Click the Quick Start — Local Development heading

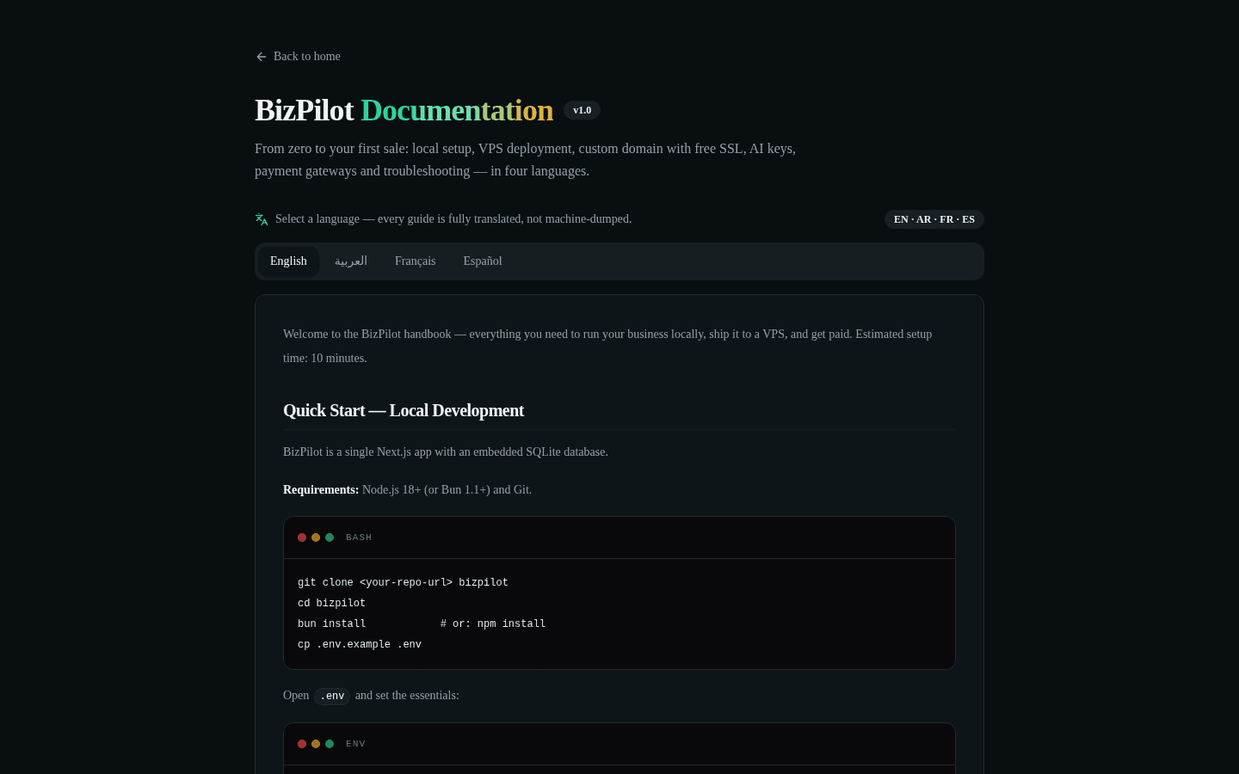tap(404, 410)
